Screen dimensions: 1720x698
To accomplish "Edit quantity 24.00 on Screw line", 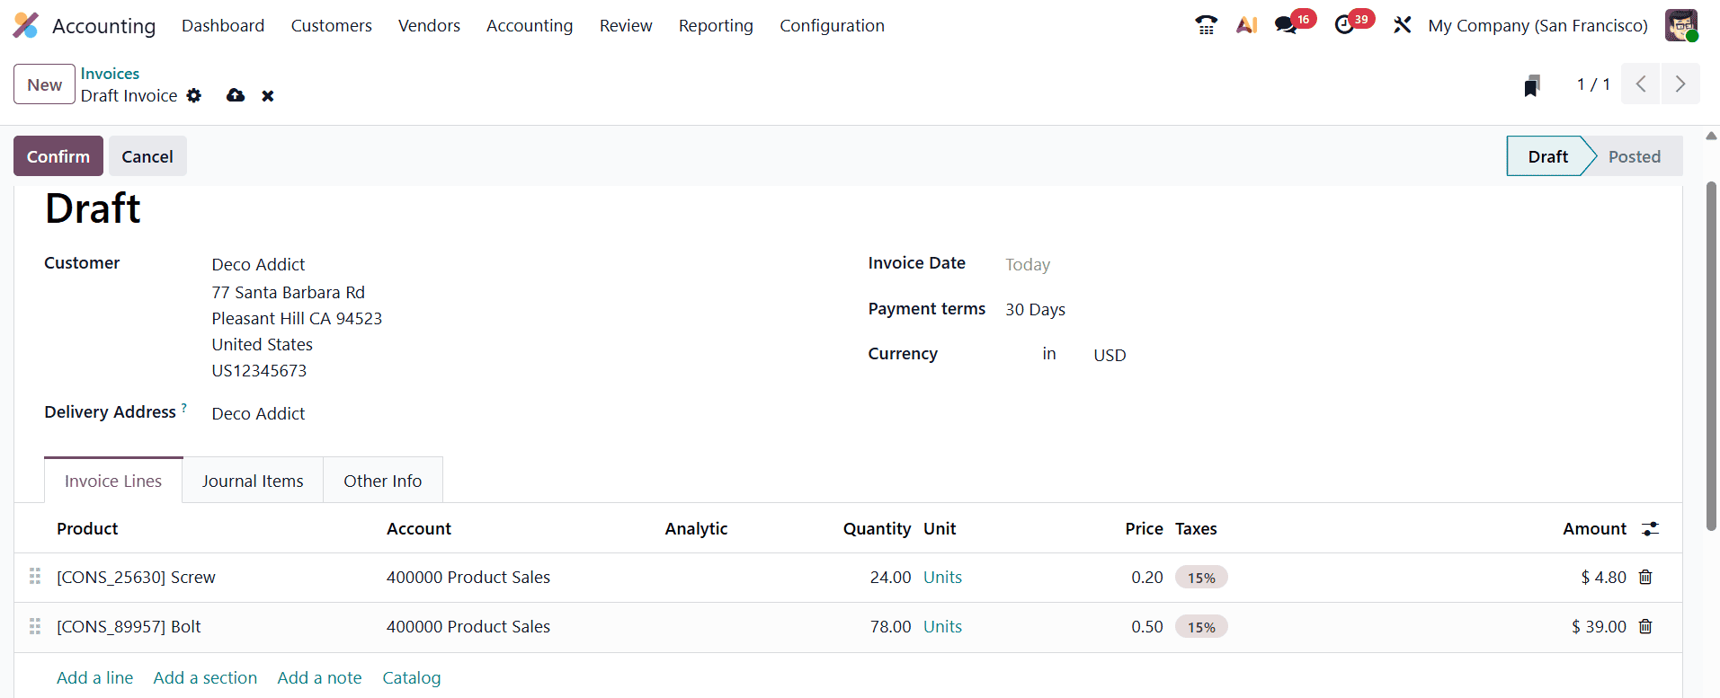I will coord(890,577).
